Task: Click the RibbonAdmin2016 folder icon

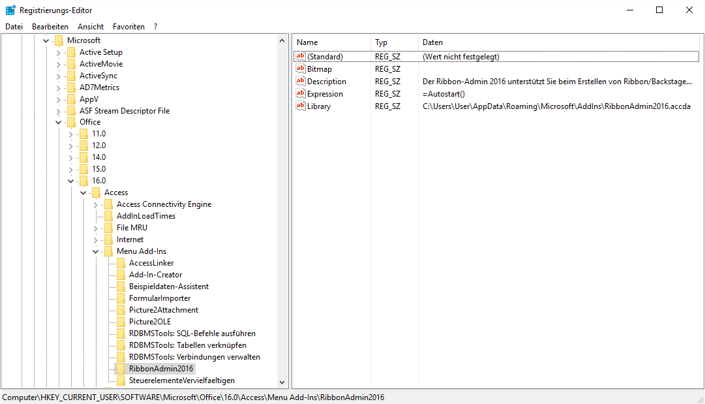Action: click(x=121, y=369)
